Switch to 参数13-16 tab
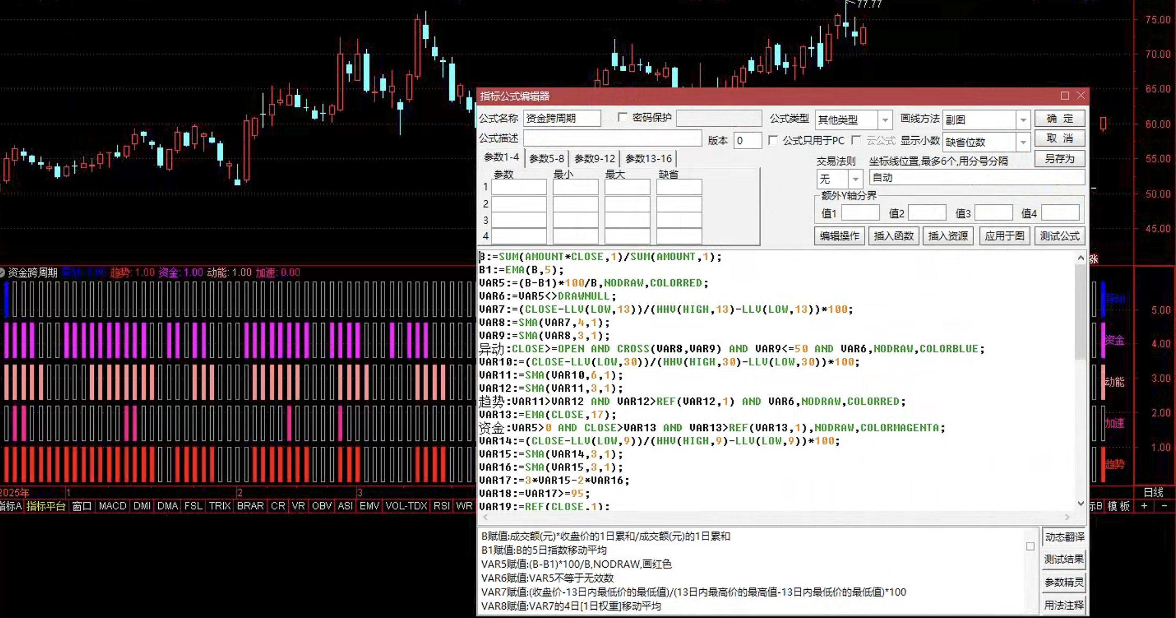Image resolution: width=1176 pixels, height=618 pixels. pos(648,158)
